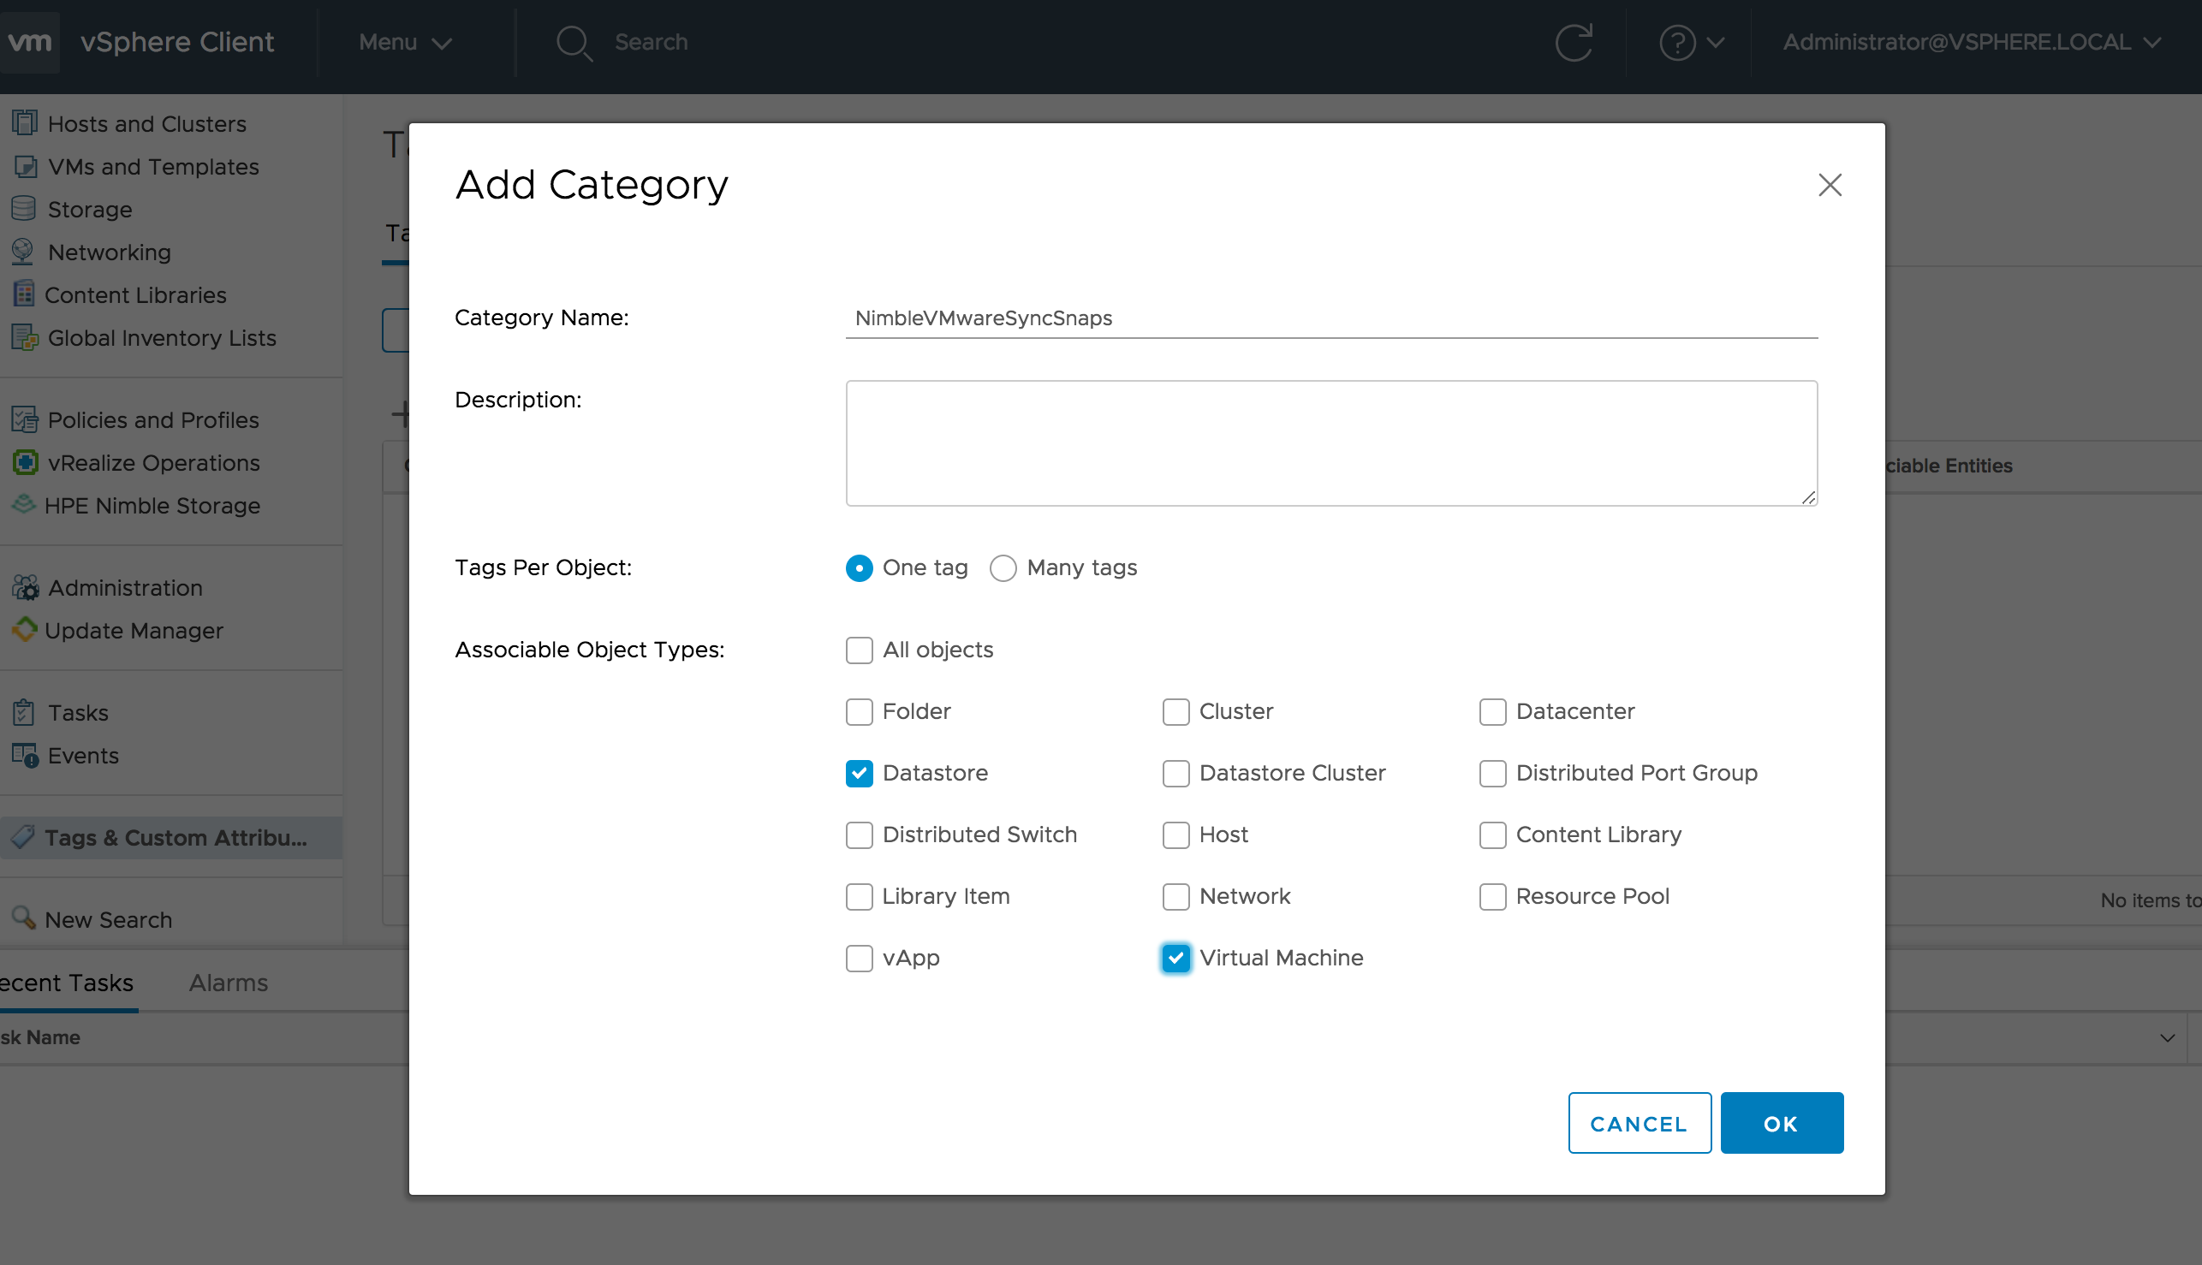Screen dimensions: 2202x1265
Task: Select the Many tags radio button
Action: [1003, 567]
